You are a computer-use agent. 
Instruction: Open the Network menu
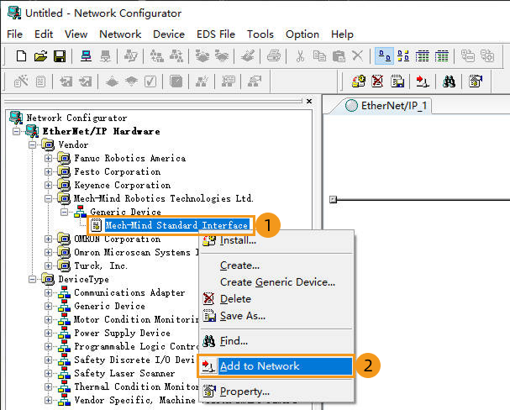click(x=120, y=34)
